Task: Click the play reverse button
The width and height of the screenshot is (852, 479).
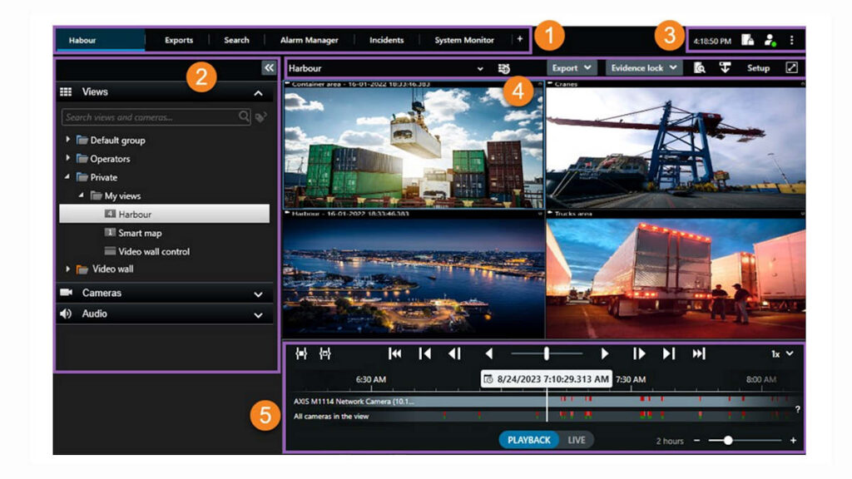Action: click(489, 353)
